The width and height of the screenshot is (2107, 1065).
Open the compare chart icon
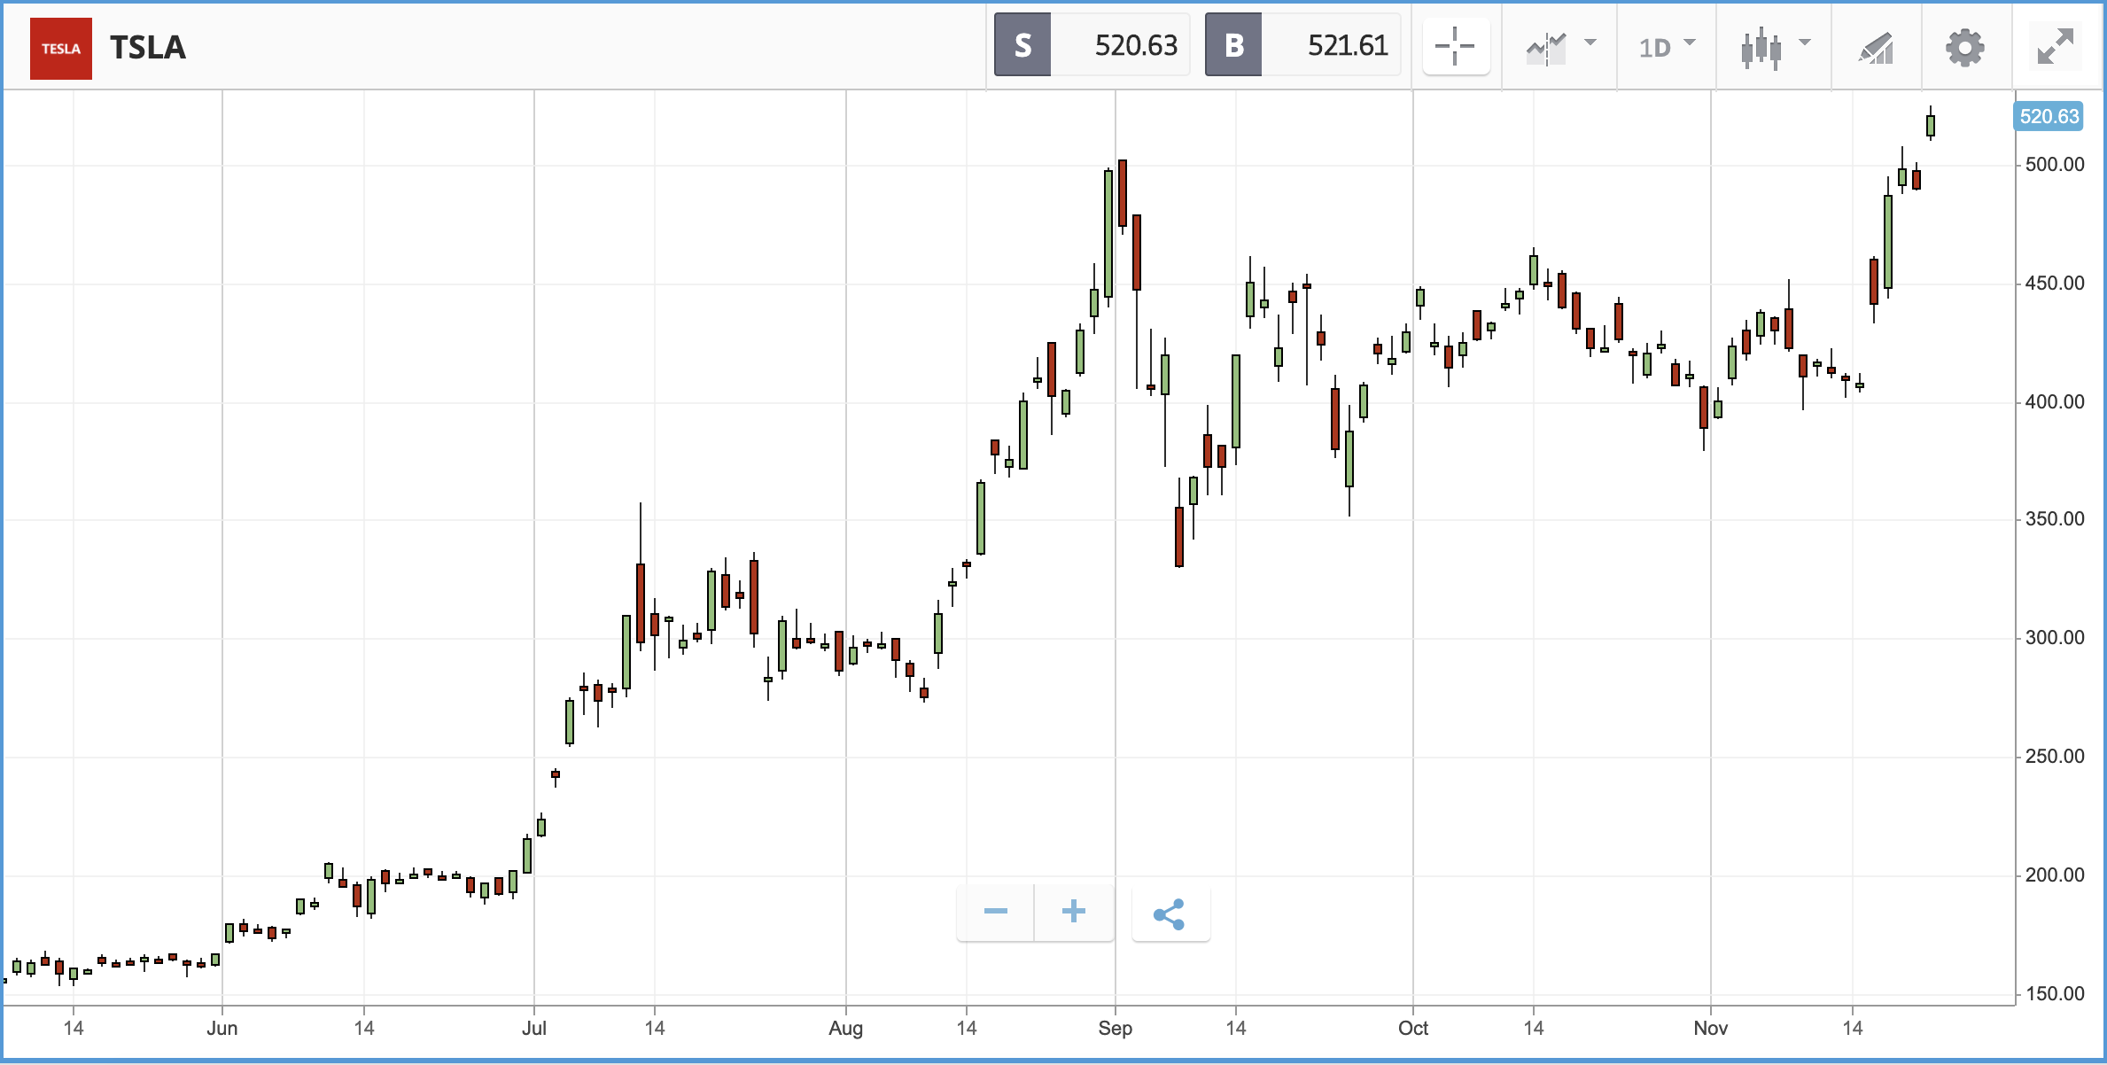point(1547,48)
